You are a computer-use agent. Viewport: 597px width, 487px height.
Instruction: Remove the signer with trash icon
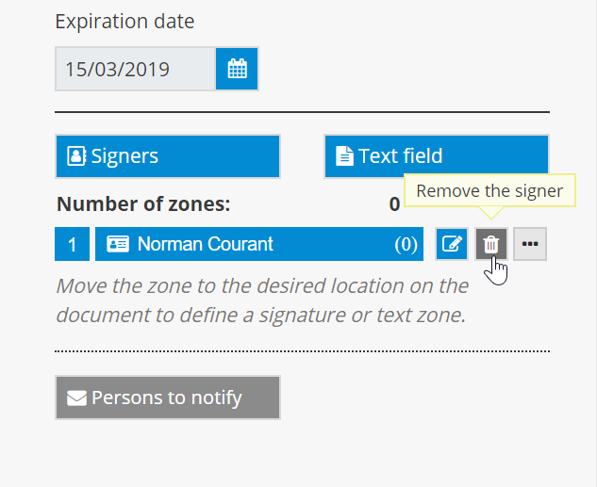pos(490,244)
